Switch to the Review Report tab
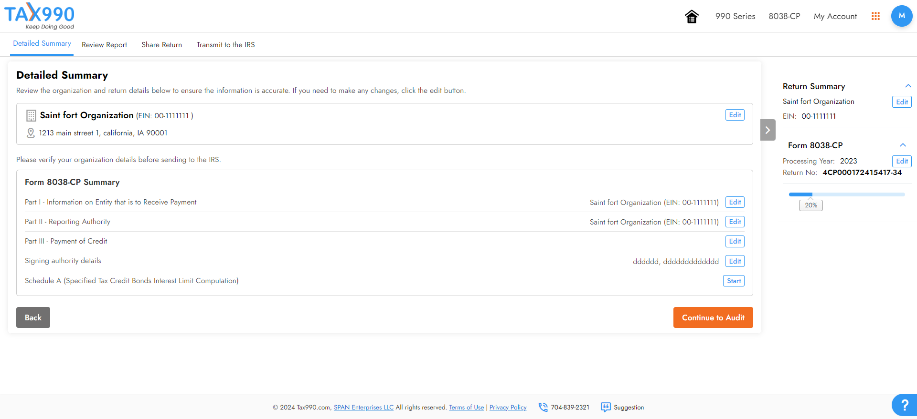The image size is (917, 419). (x=104, y=45)
